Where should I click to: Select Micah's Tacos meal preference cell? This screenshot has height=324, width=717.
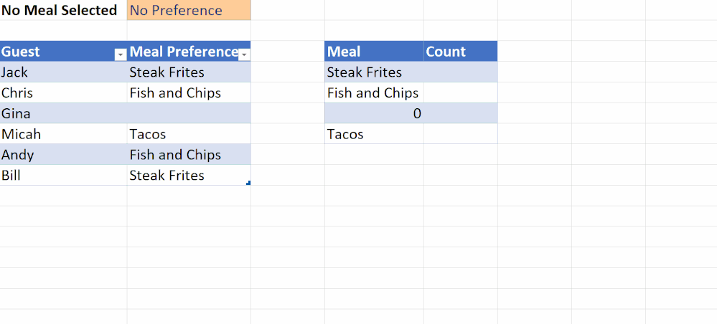tap(189, 134)
